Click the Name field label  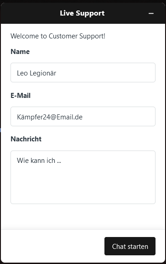[x=20, y=52]
